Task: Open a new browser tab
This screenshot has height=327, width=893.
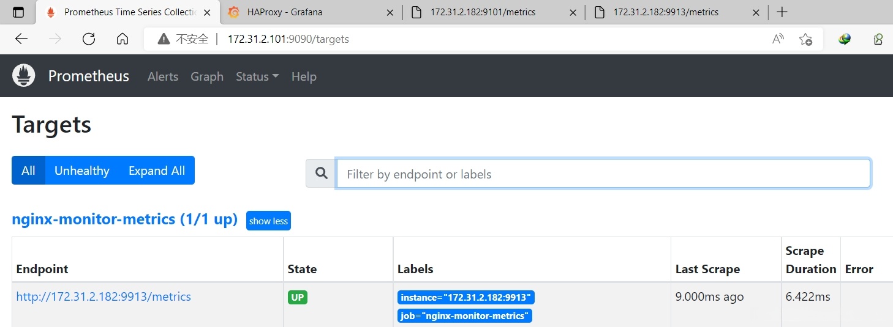Action: (782, 12)
